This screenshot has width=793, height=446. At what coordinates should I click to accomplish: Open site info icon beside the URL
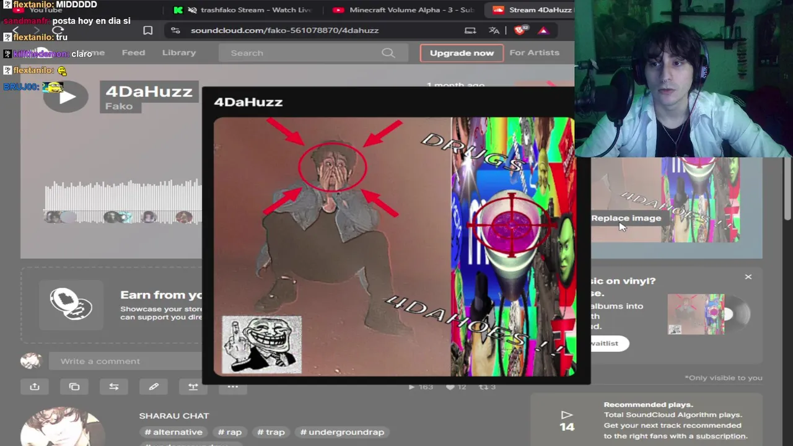pyautogui.click(x=175, y=30)
